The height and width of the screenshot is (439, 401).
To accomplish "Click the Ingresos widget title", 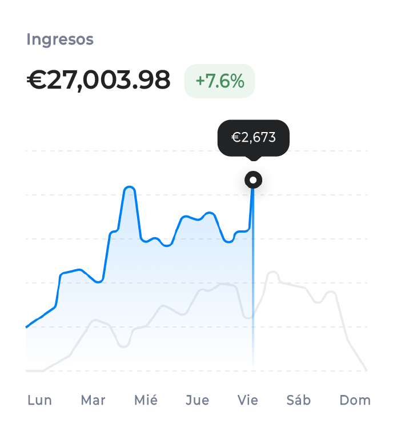I will [x=59, y=39].
